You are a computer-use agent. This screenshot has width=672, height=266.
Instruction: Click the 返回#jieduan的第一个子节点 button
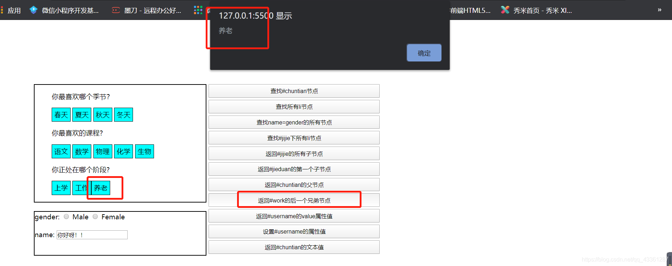coord(294,169)
